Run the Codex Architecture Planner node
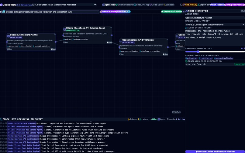Image resolution: width=245 pixels, height=153 pixels. (53, 49)
